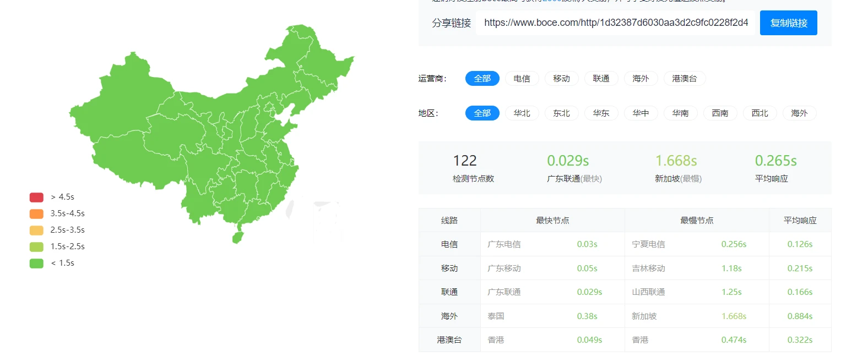Switch region to 西北

tap(760, 113)
